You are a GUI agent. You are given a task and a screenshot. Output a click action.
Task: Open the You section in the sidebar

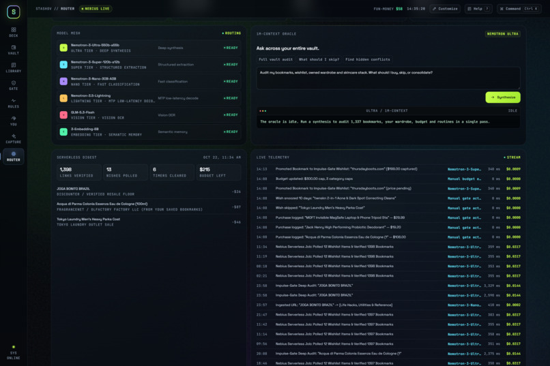pyautogui.click(x=14, y=121)
